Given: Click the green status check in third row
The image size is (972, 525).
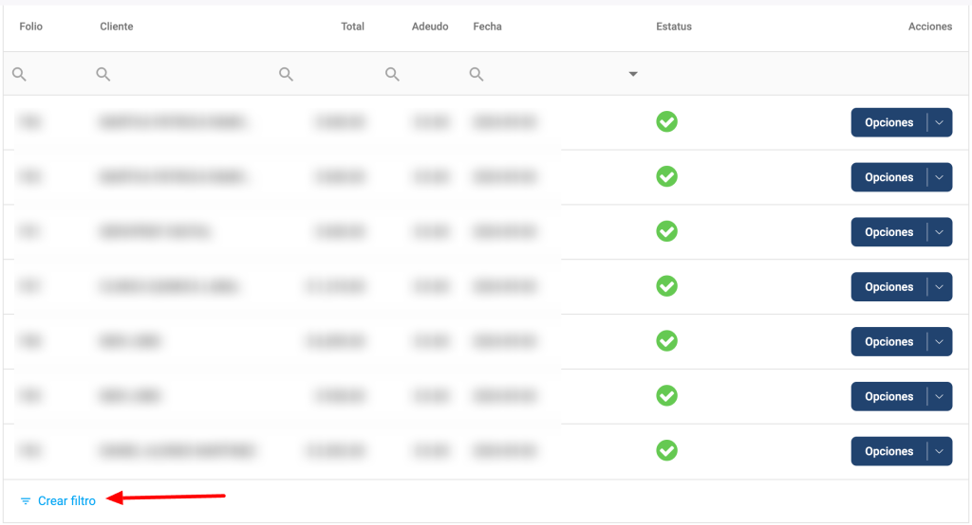Looking at the screenshot, I should pos(667,231).
